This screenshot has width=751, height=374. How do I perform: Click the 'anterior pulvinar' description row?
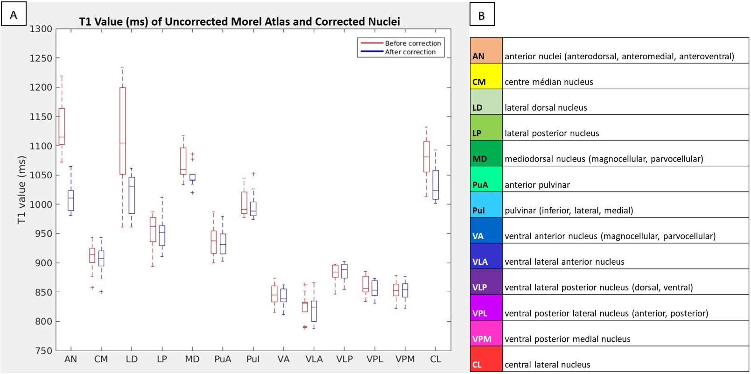[537, 185]
